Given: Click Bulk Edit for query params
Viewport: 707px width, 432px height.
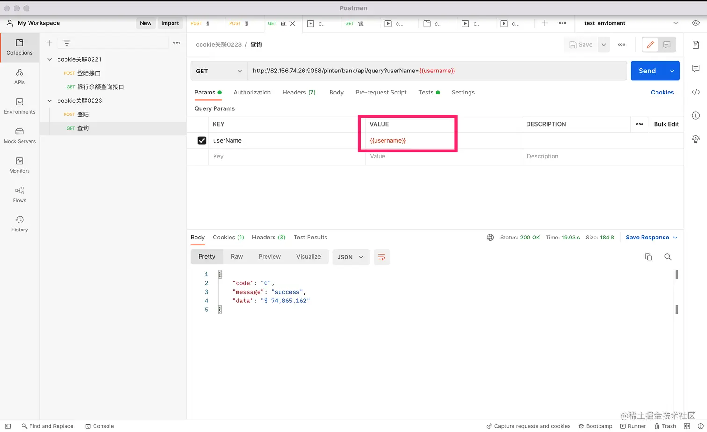Looking at the screenshot, I should [x=666, y=124].
